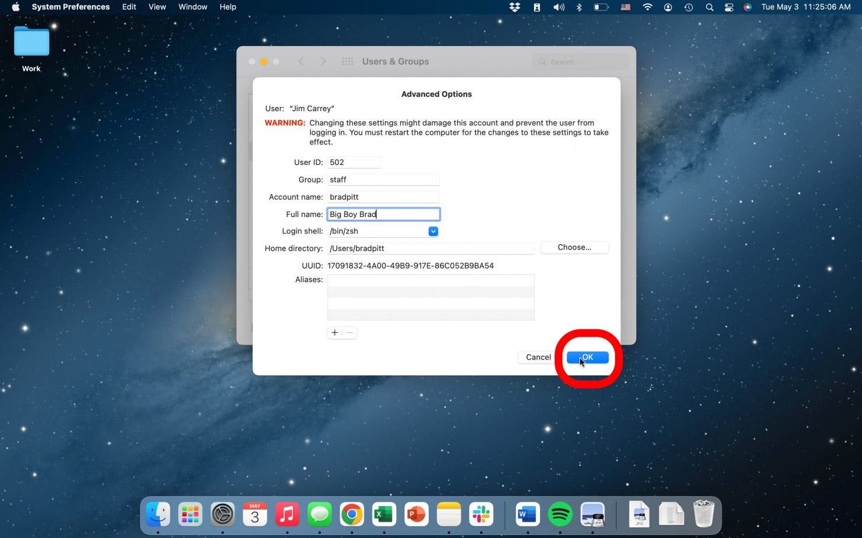The height and width of the screenshot is (538, 862).
Task: Click the Wi-Fi status icon
Action: pyautogui.click(x=647, y=7)
